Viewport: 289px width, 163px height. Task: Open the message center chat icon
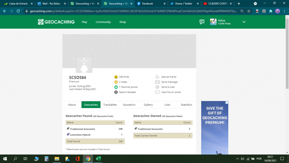point(202,22)
